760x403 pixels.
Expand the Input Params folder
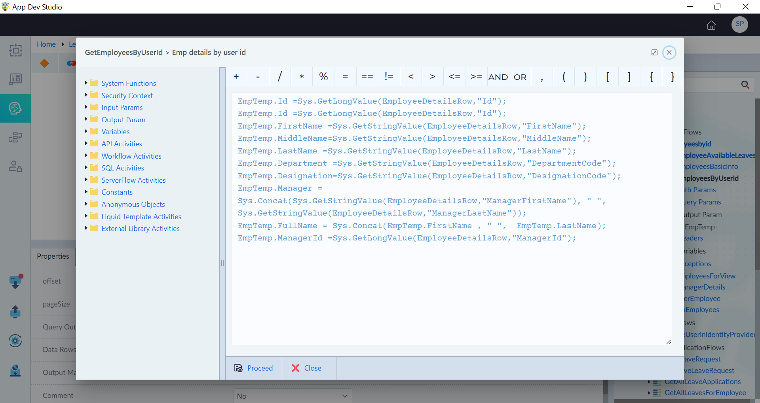(86, 107)
